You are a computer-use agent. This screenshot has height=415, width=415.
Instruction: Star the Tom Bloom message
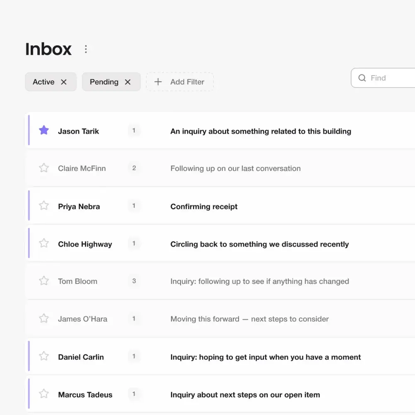44,281
